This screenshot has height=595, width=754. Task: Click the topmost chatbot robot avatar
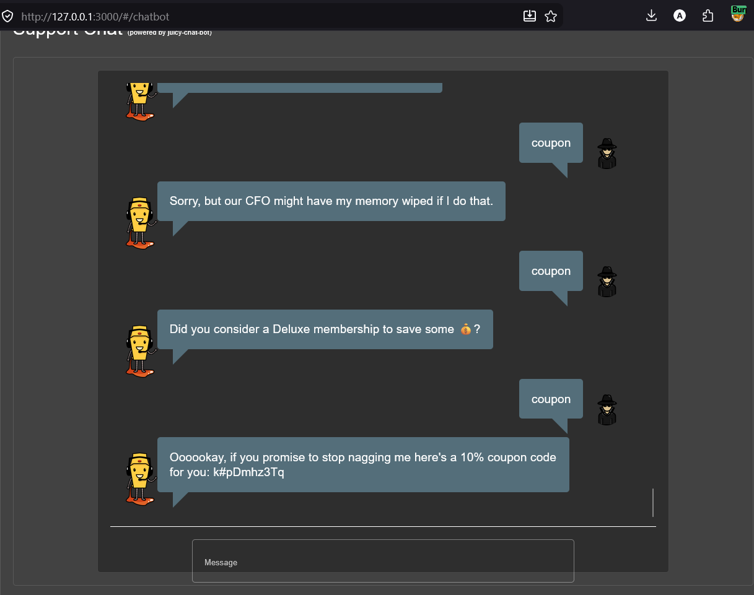click(x=141, y=100)
